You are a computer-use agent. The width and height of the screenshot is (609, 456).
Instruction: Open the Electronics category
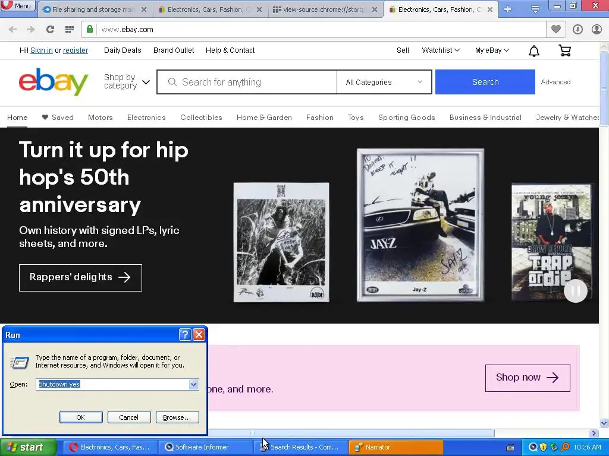click(146, 118)
